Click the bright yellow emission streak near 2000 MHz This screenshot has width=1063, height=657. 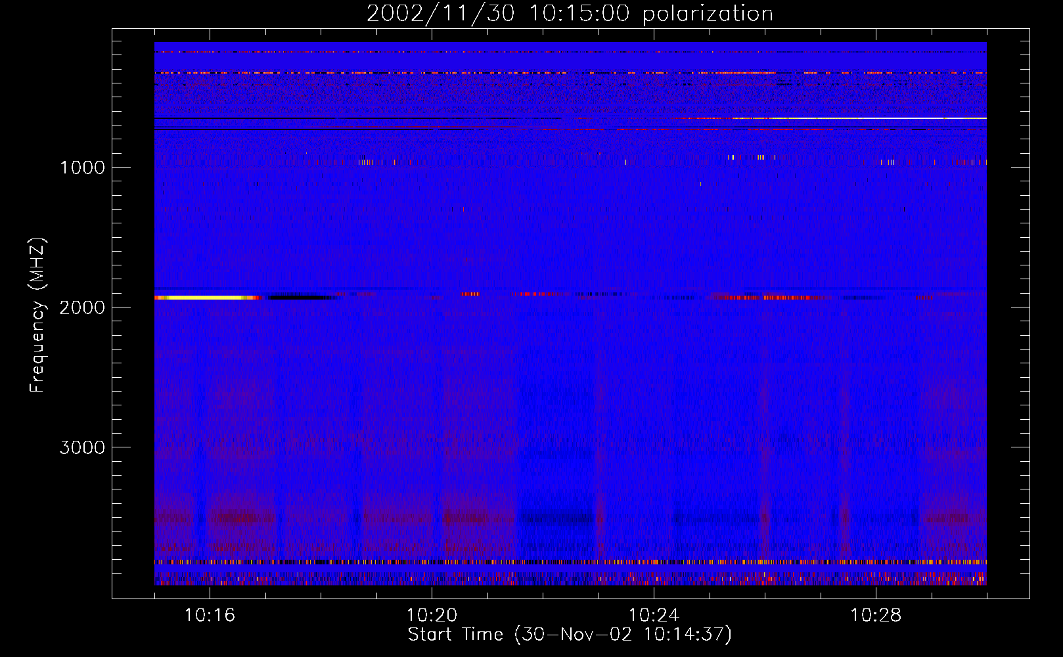pos(207,298)
